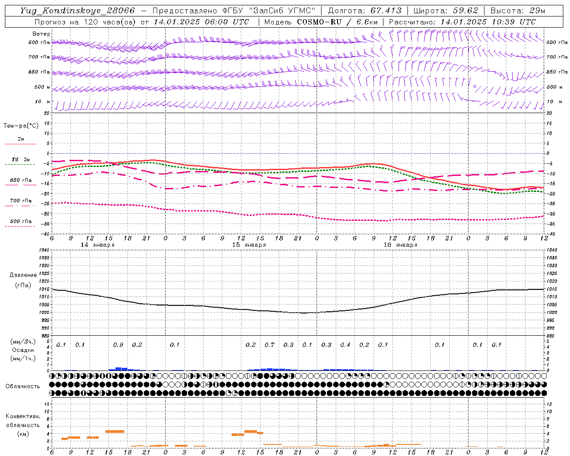
Task: Click the 0.4 precipitation value
Action: click(x=345, y=345)
